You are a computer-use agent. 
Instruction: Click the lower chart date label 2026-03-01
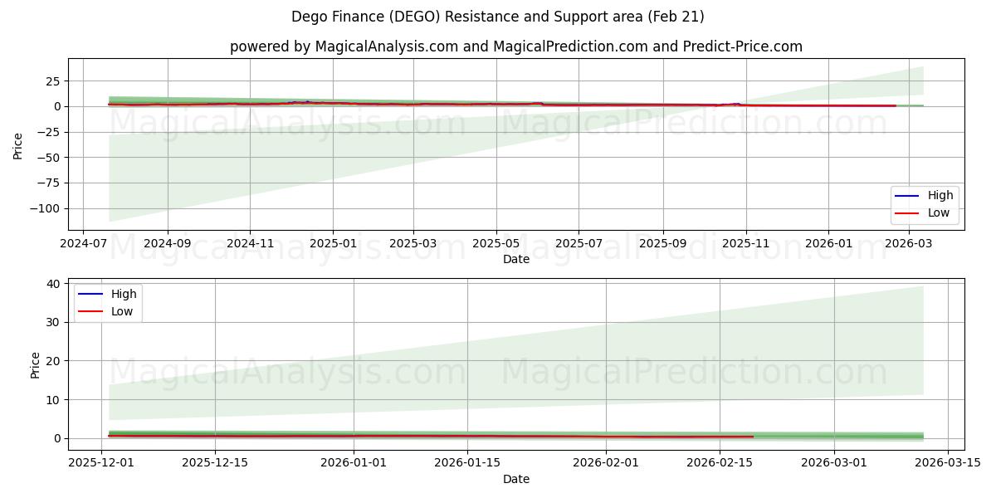click(832, 463)
